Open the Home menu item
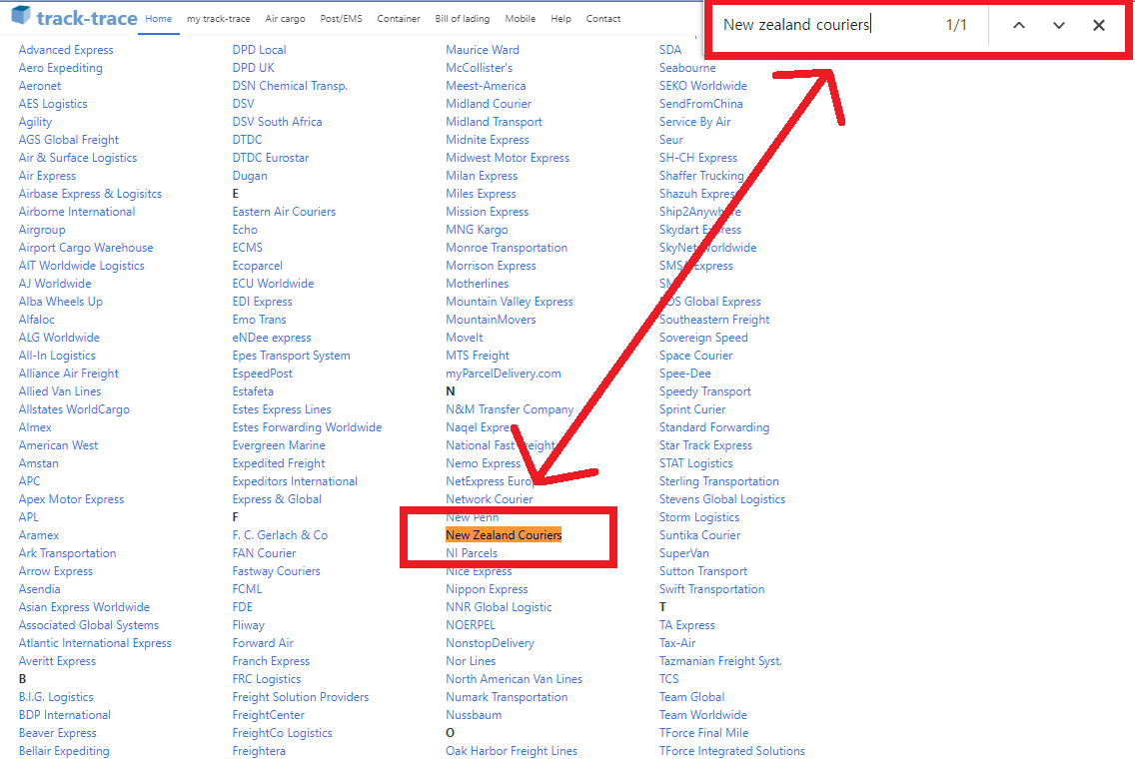 (x=159, y=19)
